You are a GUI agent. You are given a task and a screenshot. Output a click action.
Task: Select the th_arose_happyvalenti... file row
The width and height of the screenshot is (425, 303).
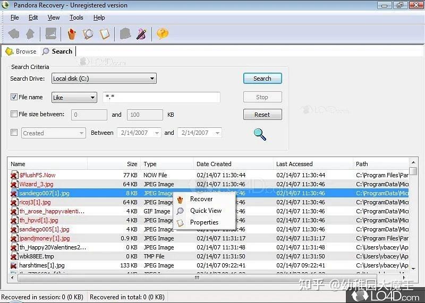(x=208, y=211)
